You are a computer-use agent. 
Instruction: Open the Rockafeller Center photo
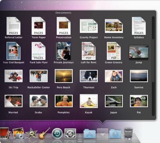(39, 76)
